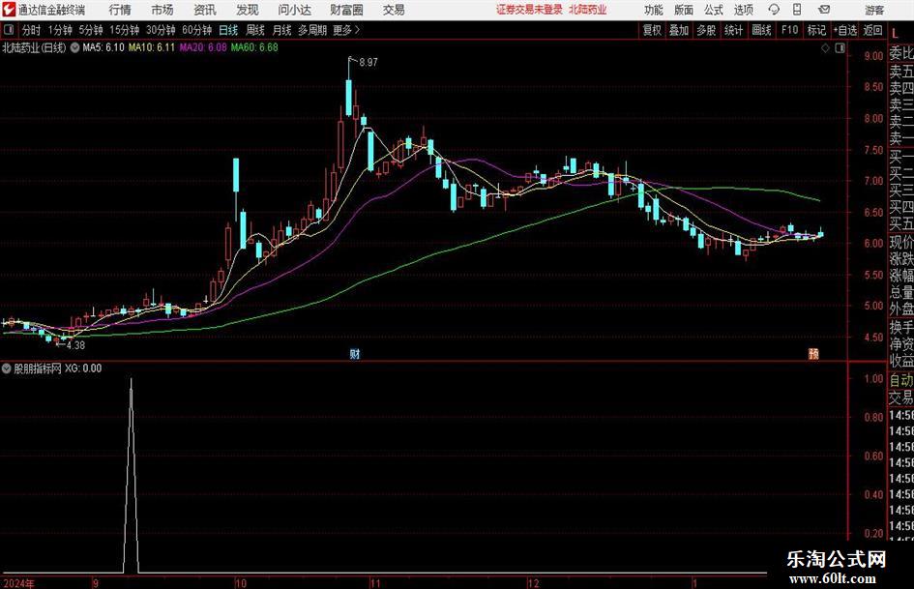Viewport: 914px width, 589px height.
Task: Switch to 15分钟 period
Action: tap(124, 30)
